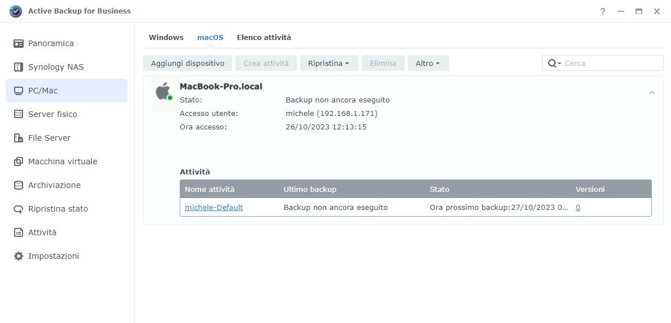Screen dimensions: 671x323
Task: Click the Apple logo device icon
Action: pyautogui.click(x=163, y=91)
